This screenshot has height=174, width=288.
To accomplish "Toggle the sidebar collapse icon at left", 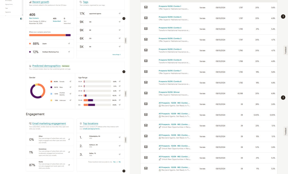I will coord(21,19).
